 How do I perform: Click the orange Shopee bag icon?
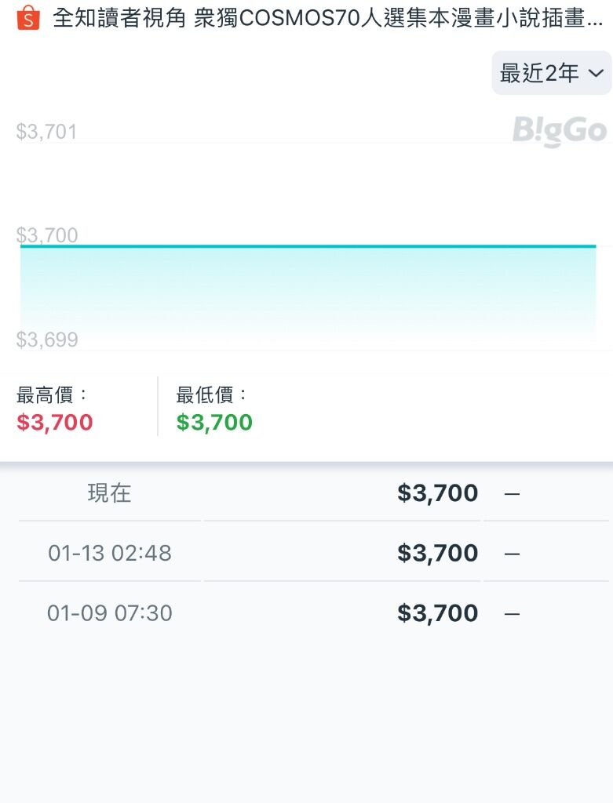click(x=28, y=18)
